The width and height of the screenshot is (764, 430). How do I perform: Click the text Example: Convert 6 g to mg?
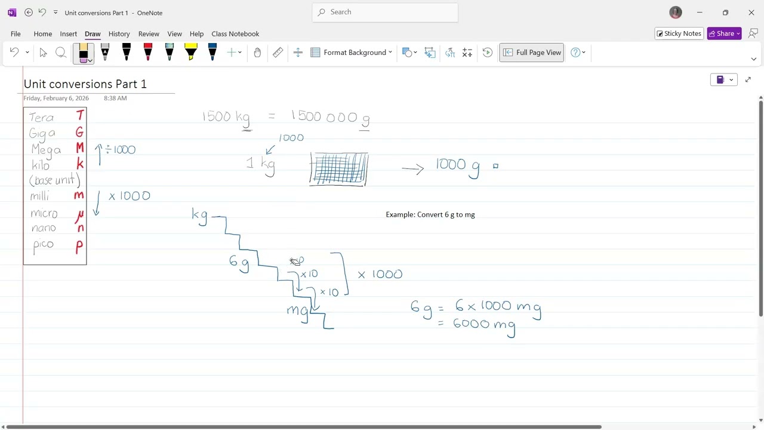click(430, 214)
